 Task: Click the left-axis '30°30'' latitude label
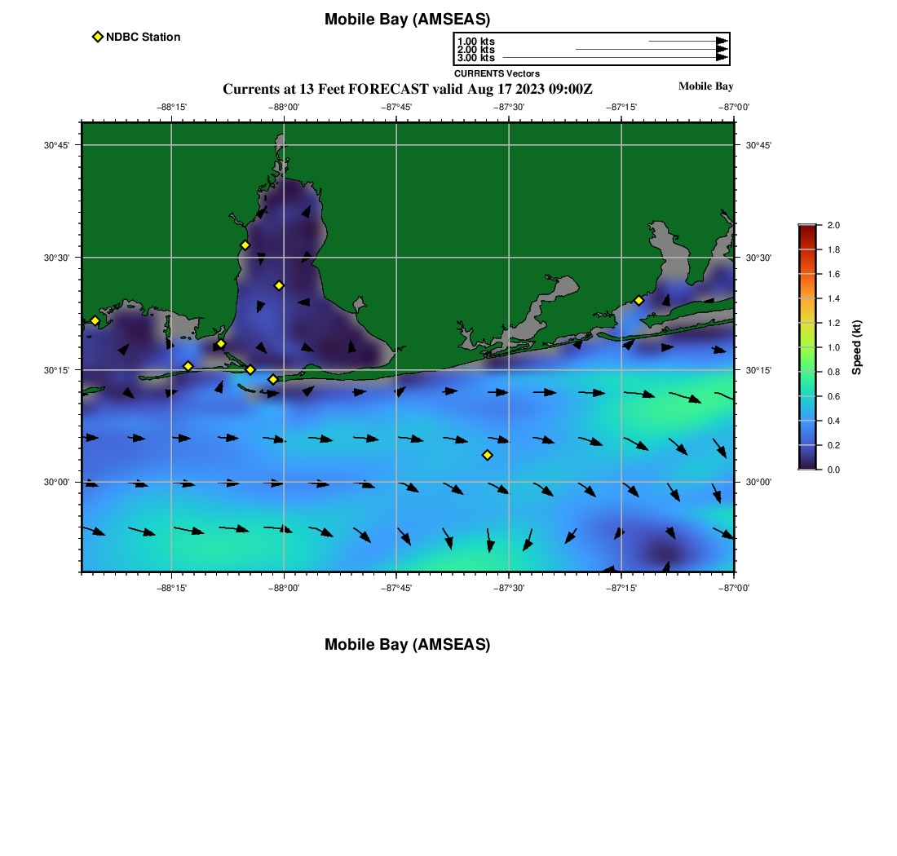pos(56,258)
